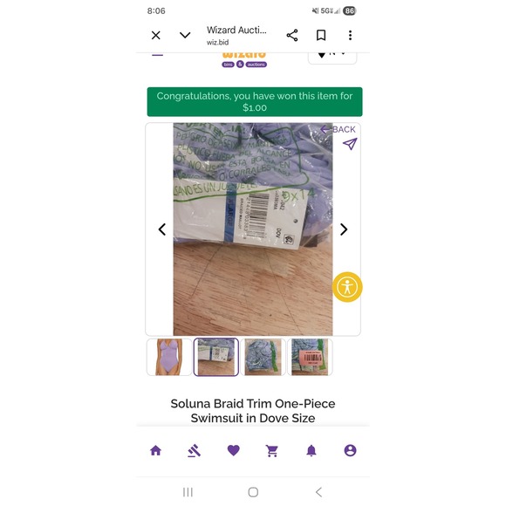Open favorites with the heart icon
Image resolution: width=506 pixels, height=506 pixels.
click(233, 450)
